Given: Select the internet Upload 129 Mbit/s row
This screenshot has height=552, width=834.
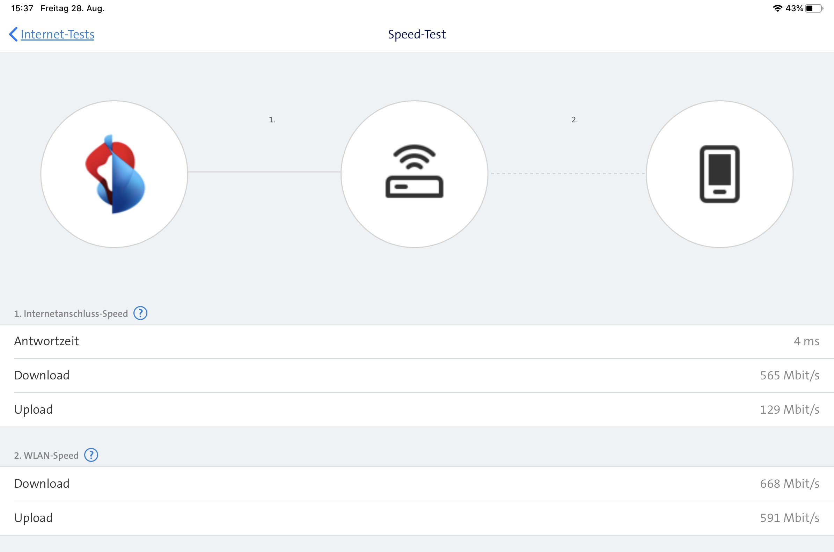Looking at the screenshot, I should point(417,409).
